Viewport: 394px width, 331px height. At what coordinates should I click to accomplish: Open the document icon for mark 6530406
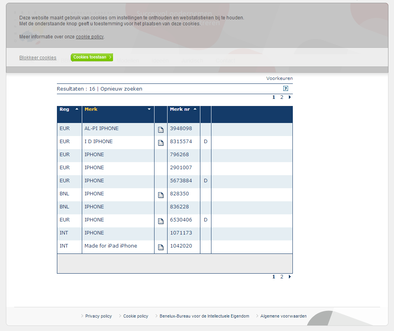160,221
